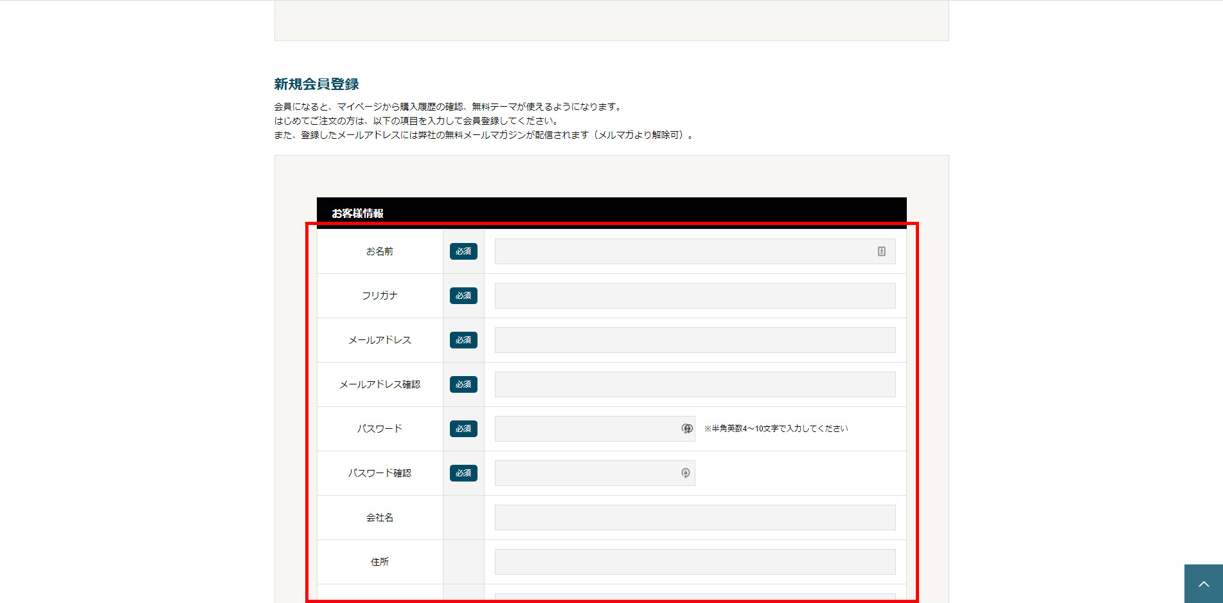Select the 会社名 text field
The image size is (1223, 603).
[x=695, y=517]
